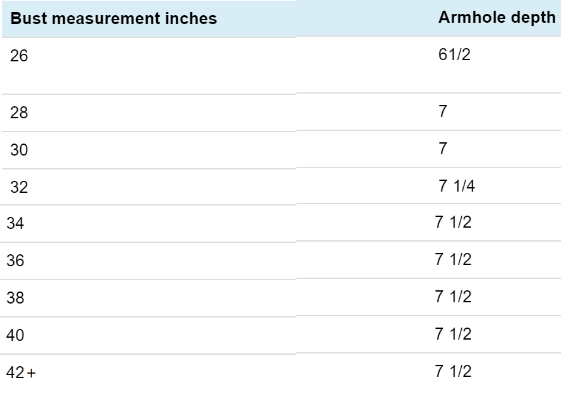Image resolution: width=561 pixels, height=394 pixels.
Task: Click the Armhole depth column header
Action: click(x=496, y=18)
